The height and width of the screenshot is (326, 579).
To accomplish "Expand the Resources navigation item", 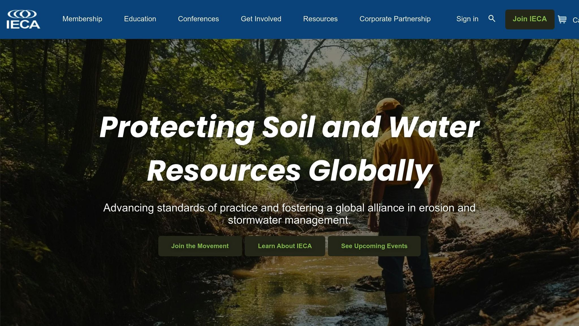I will pos(320,19).
